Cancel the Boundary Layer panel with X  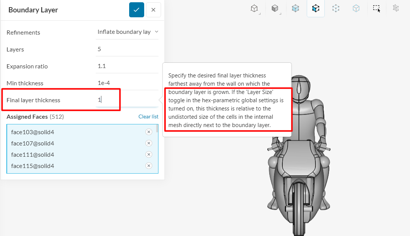[x=154, y=10]
